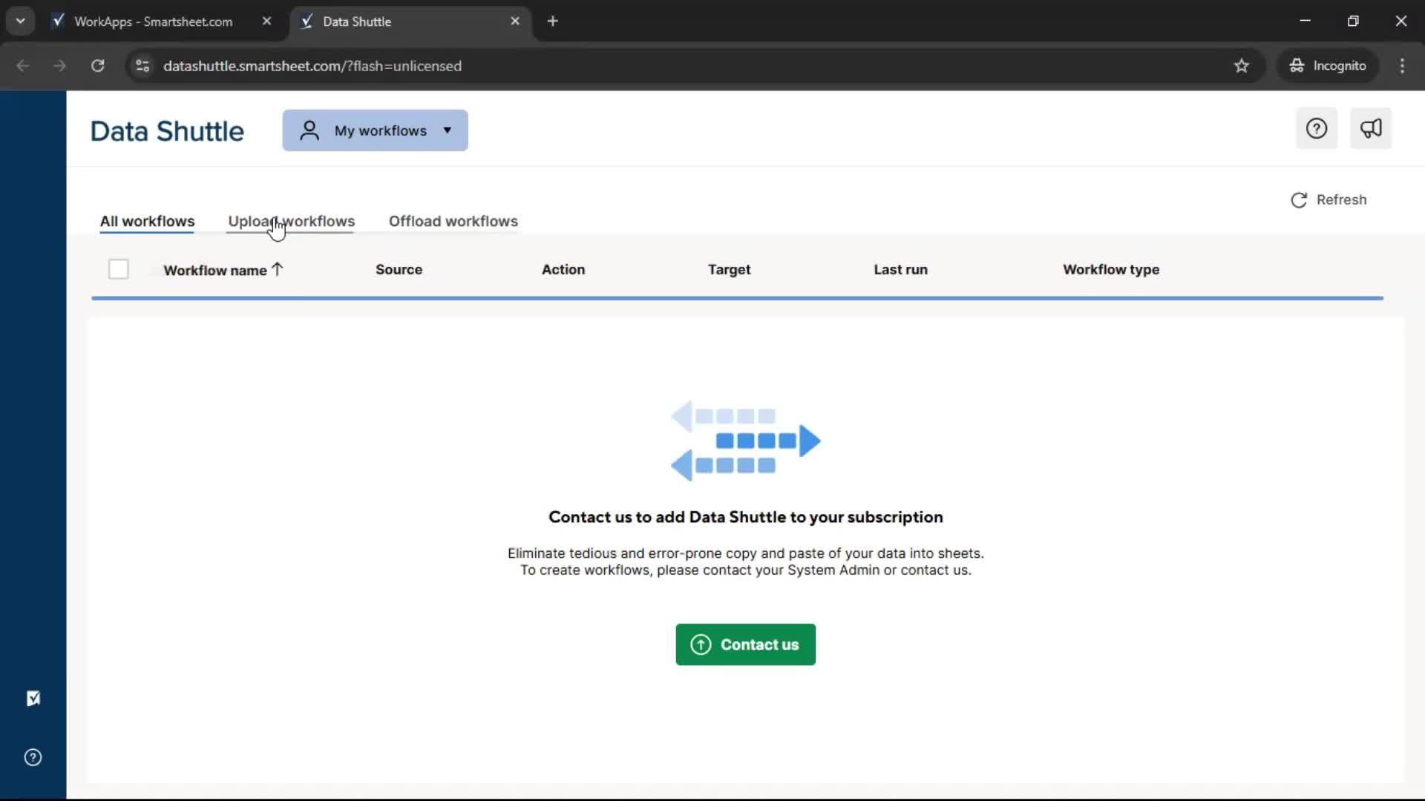Open the Incognito profile indicator
Viewport: 1425px width, 801px height.
tap(1328, 65)
